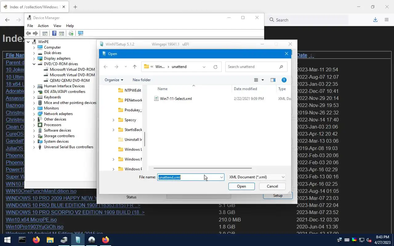This screenshot has width=394, height=246.
Task: Click the update driver icon in Device Manager toolbar
Action: (x=71, y=33)
